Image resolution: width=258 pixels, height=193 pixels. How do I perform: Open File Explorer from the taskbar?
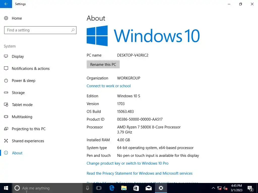click(124, 188)
